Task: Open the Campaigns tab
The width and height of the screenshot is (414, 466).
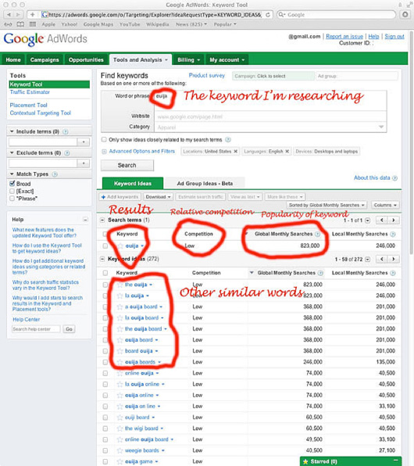Action: point(45,59)
